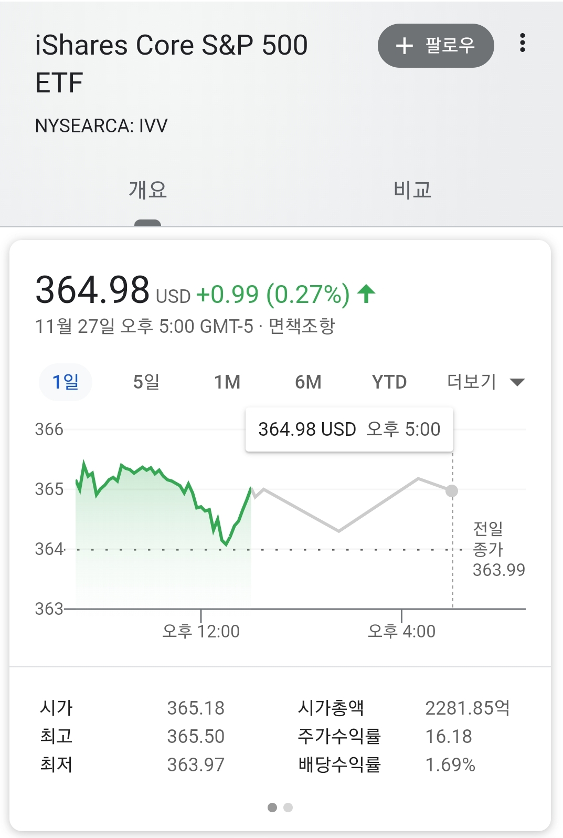Select the 6M time range
The height and width of the screenshot is (838, 563).
pos(308,382)
